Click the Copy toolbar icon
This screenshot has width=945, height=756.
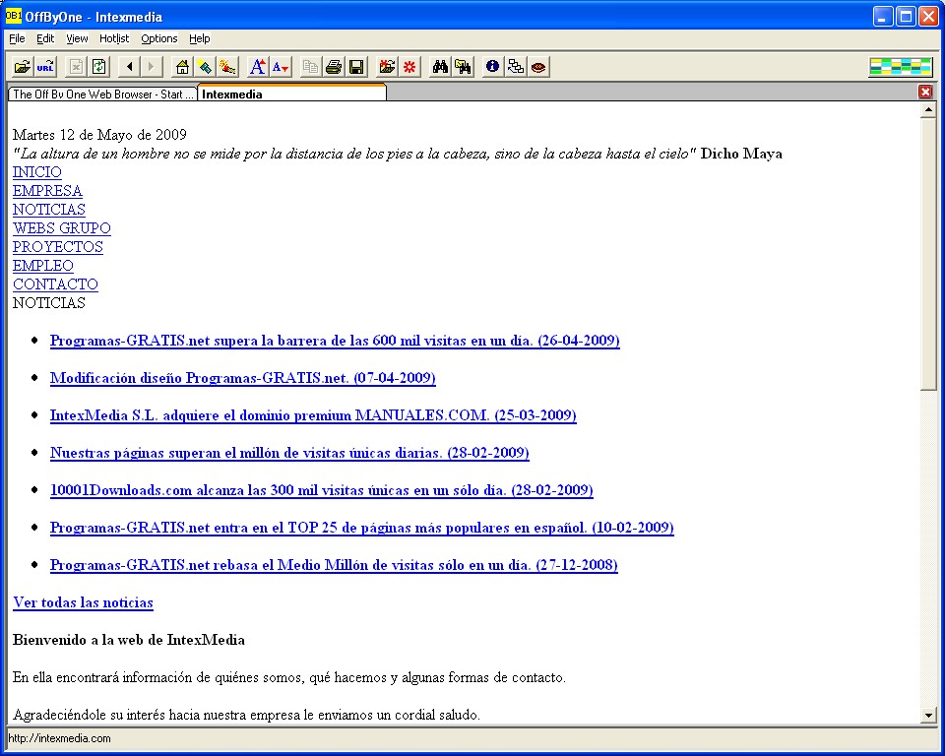click(x=310, y=66)
